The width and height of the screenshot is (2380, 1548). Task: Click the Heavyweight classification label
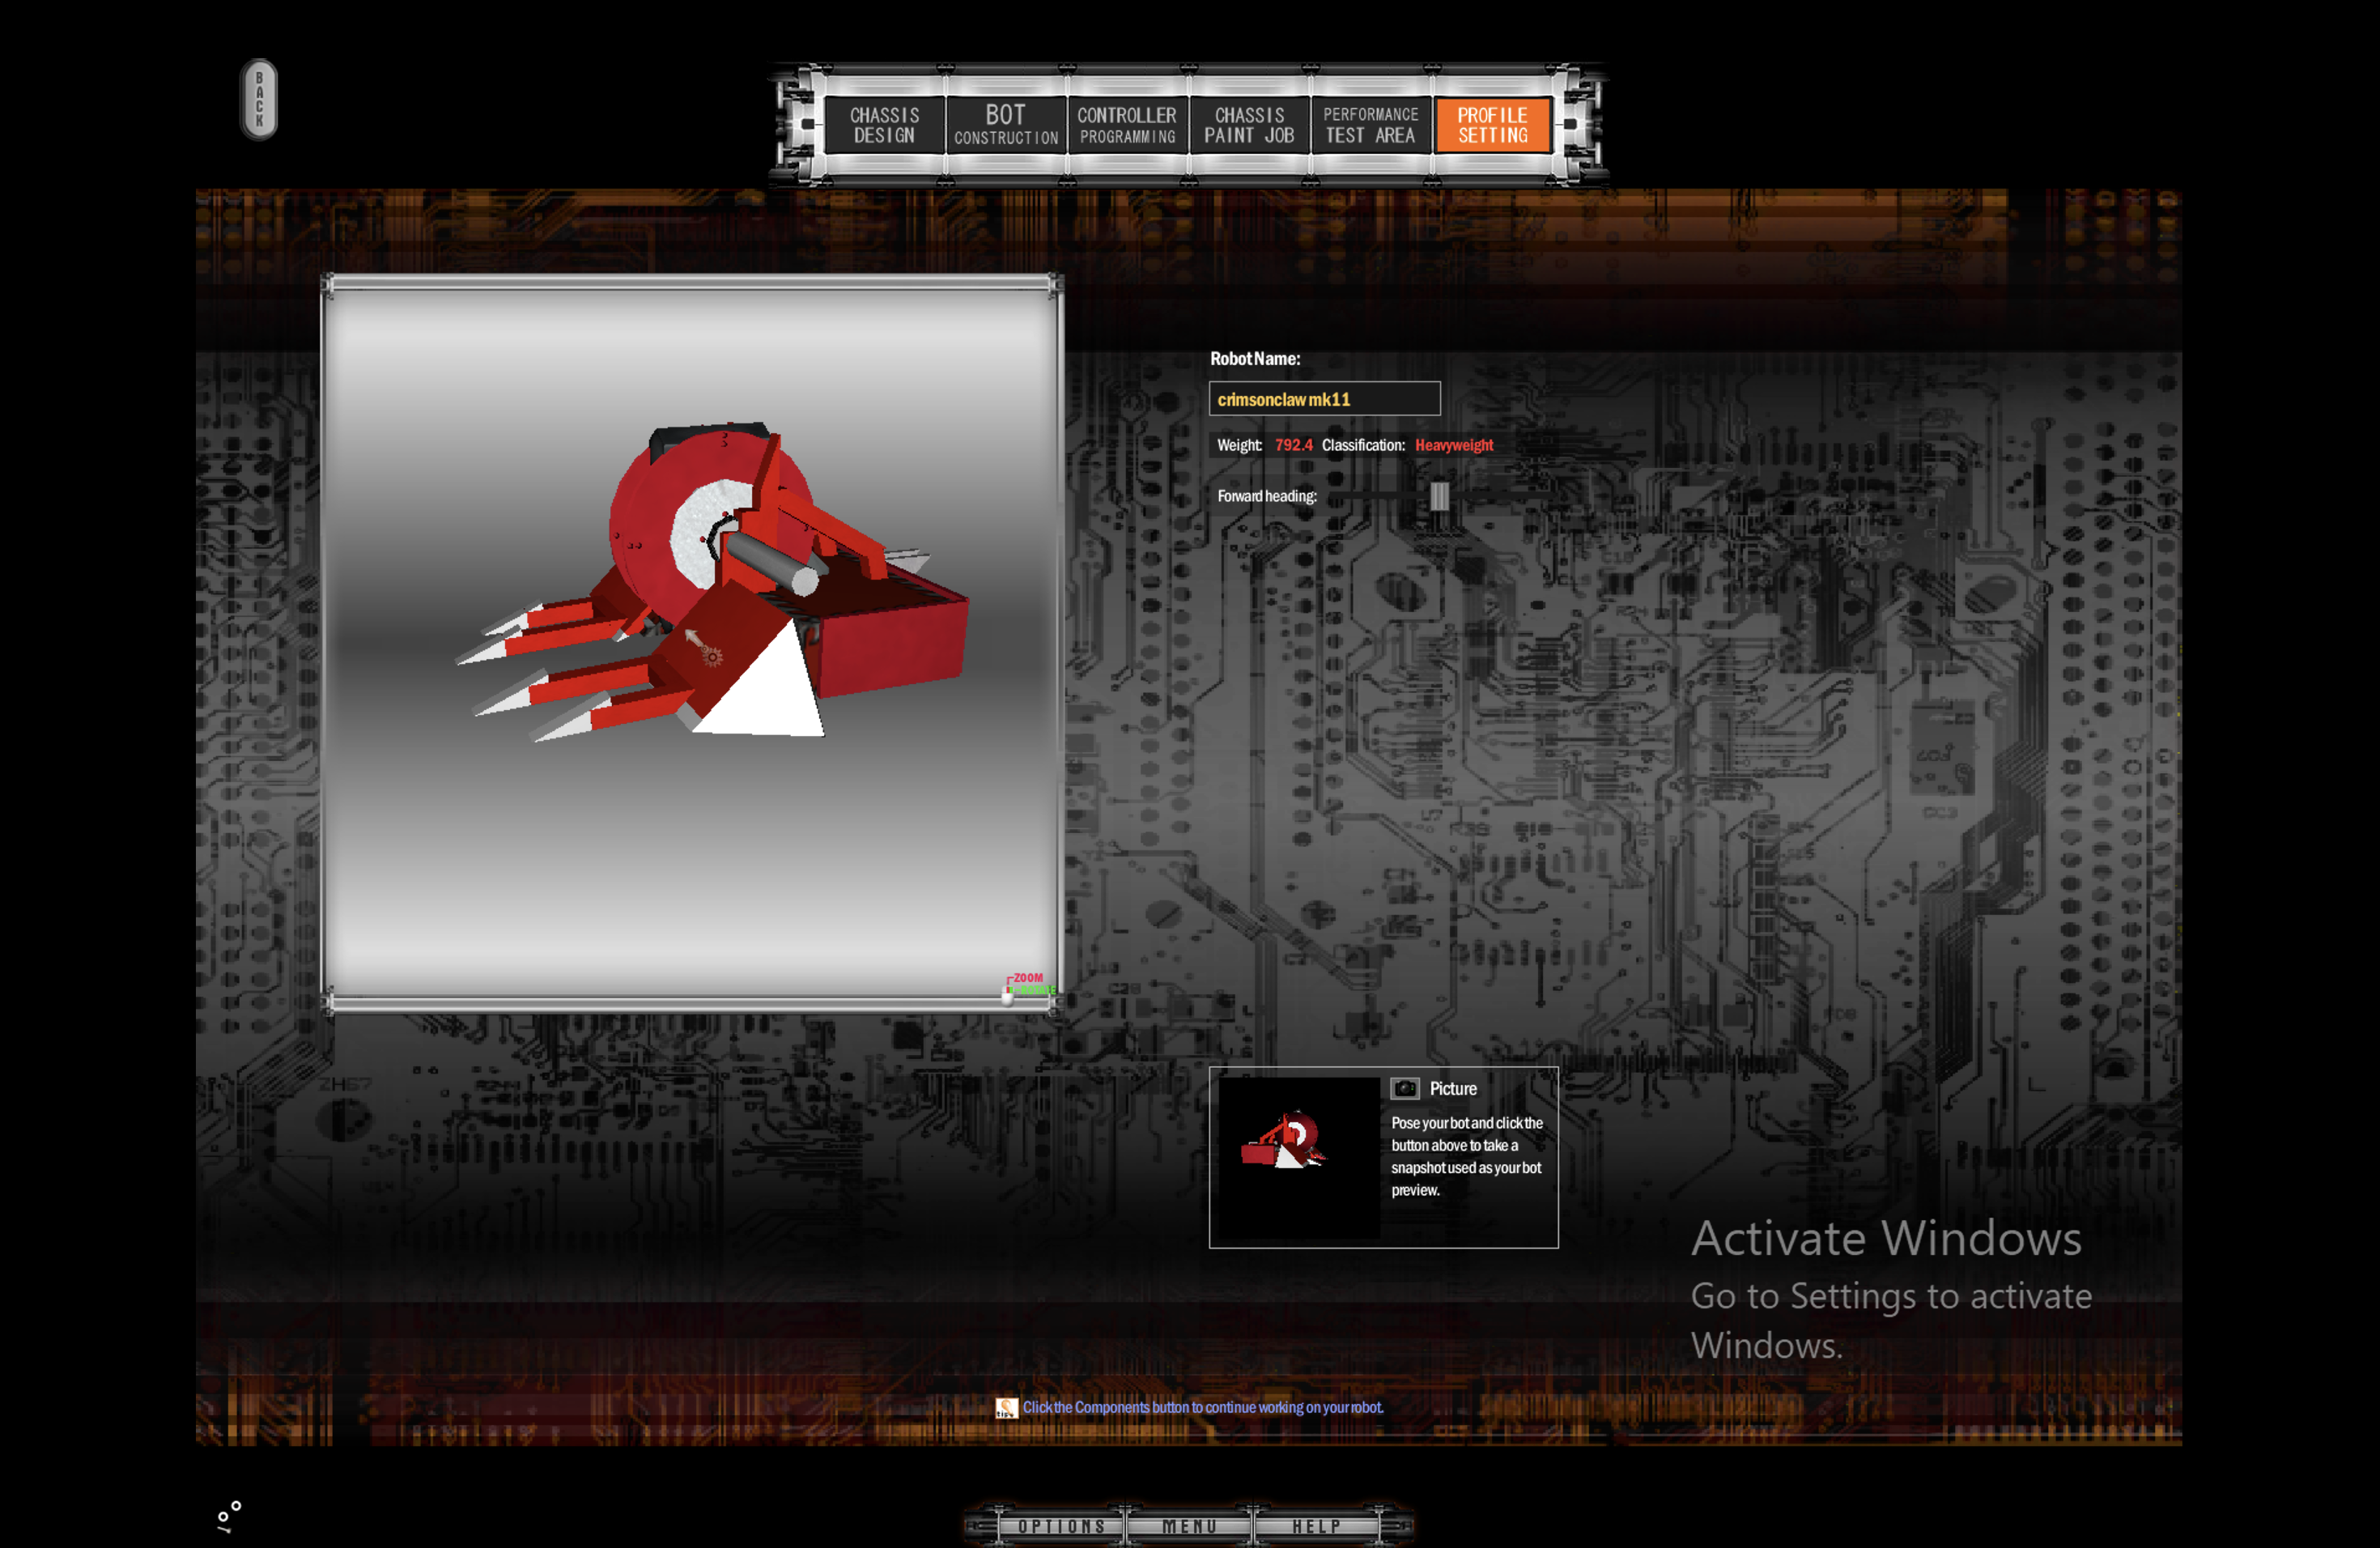[1454, 444]
